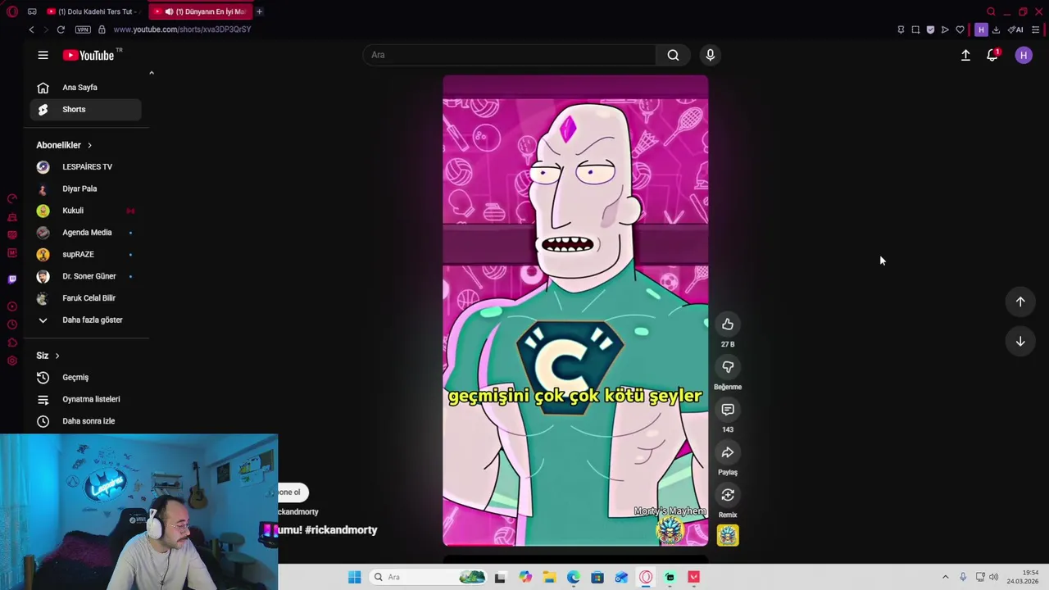
Task: Open the sound source thumbnail
Action: click(x=728, y=535)
